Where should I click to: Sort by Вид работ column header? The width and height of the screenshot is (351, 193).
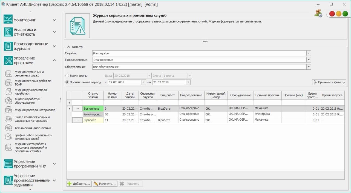168,95
